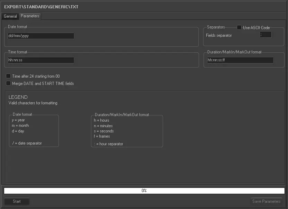Click the EXPORT\STANDARD\GENERIC\TXT title text
Image resolution: width=288 pixels, height=209 pixels.
click(x=41, y=7)
